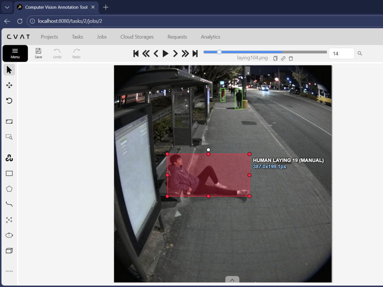383x287 pixels.
Task: Copy link to current frame
Action: [283, 58]
